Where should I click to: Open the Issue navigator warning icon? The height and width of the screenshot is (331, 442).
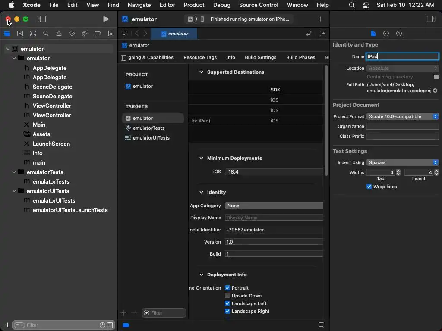coord(59,34)
